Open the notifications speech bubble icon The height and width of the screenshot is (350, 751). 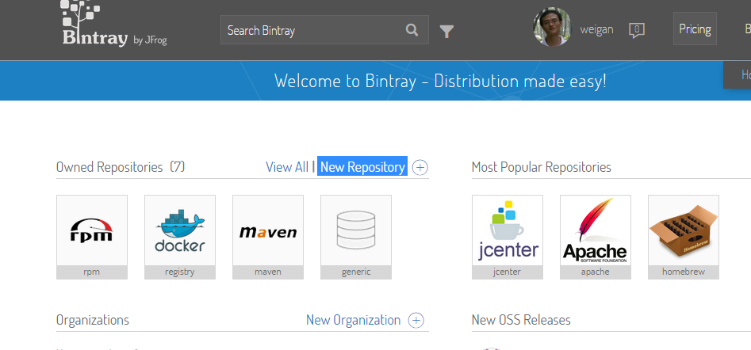(637, 31)
